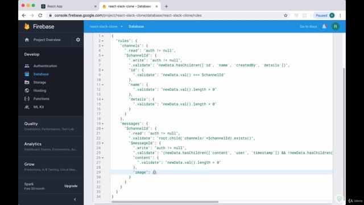The image size is (364, 205).
Task: Open react-slack-clone project dropdown
Action: click(106, 27)
